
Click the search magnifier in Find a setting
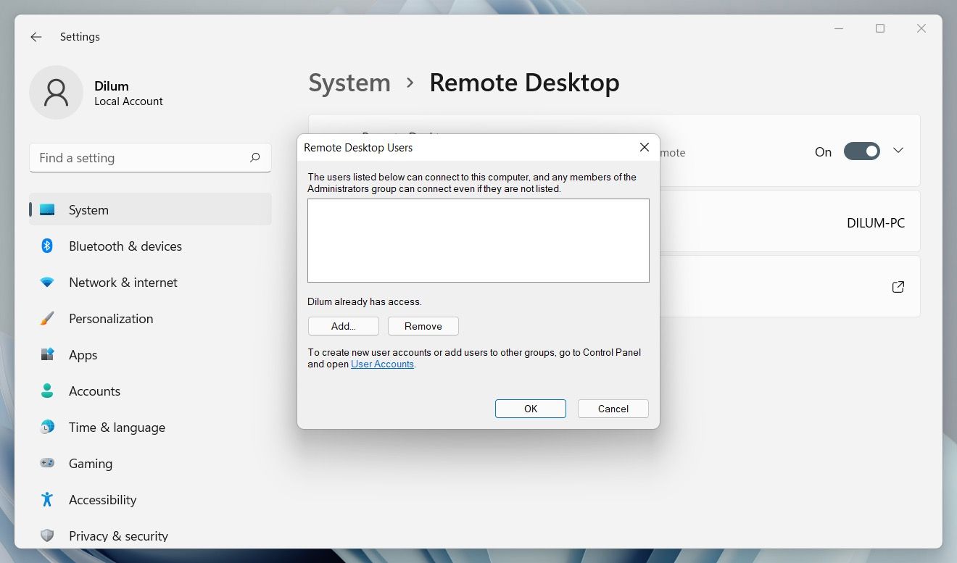pyautogui.click(x=255, y=157)
